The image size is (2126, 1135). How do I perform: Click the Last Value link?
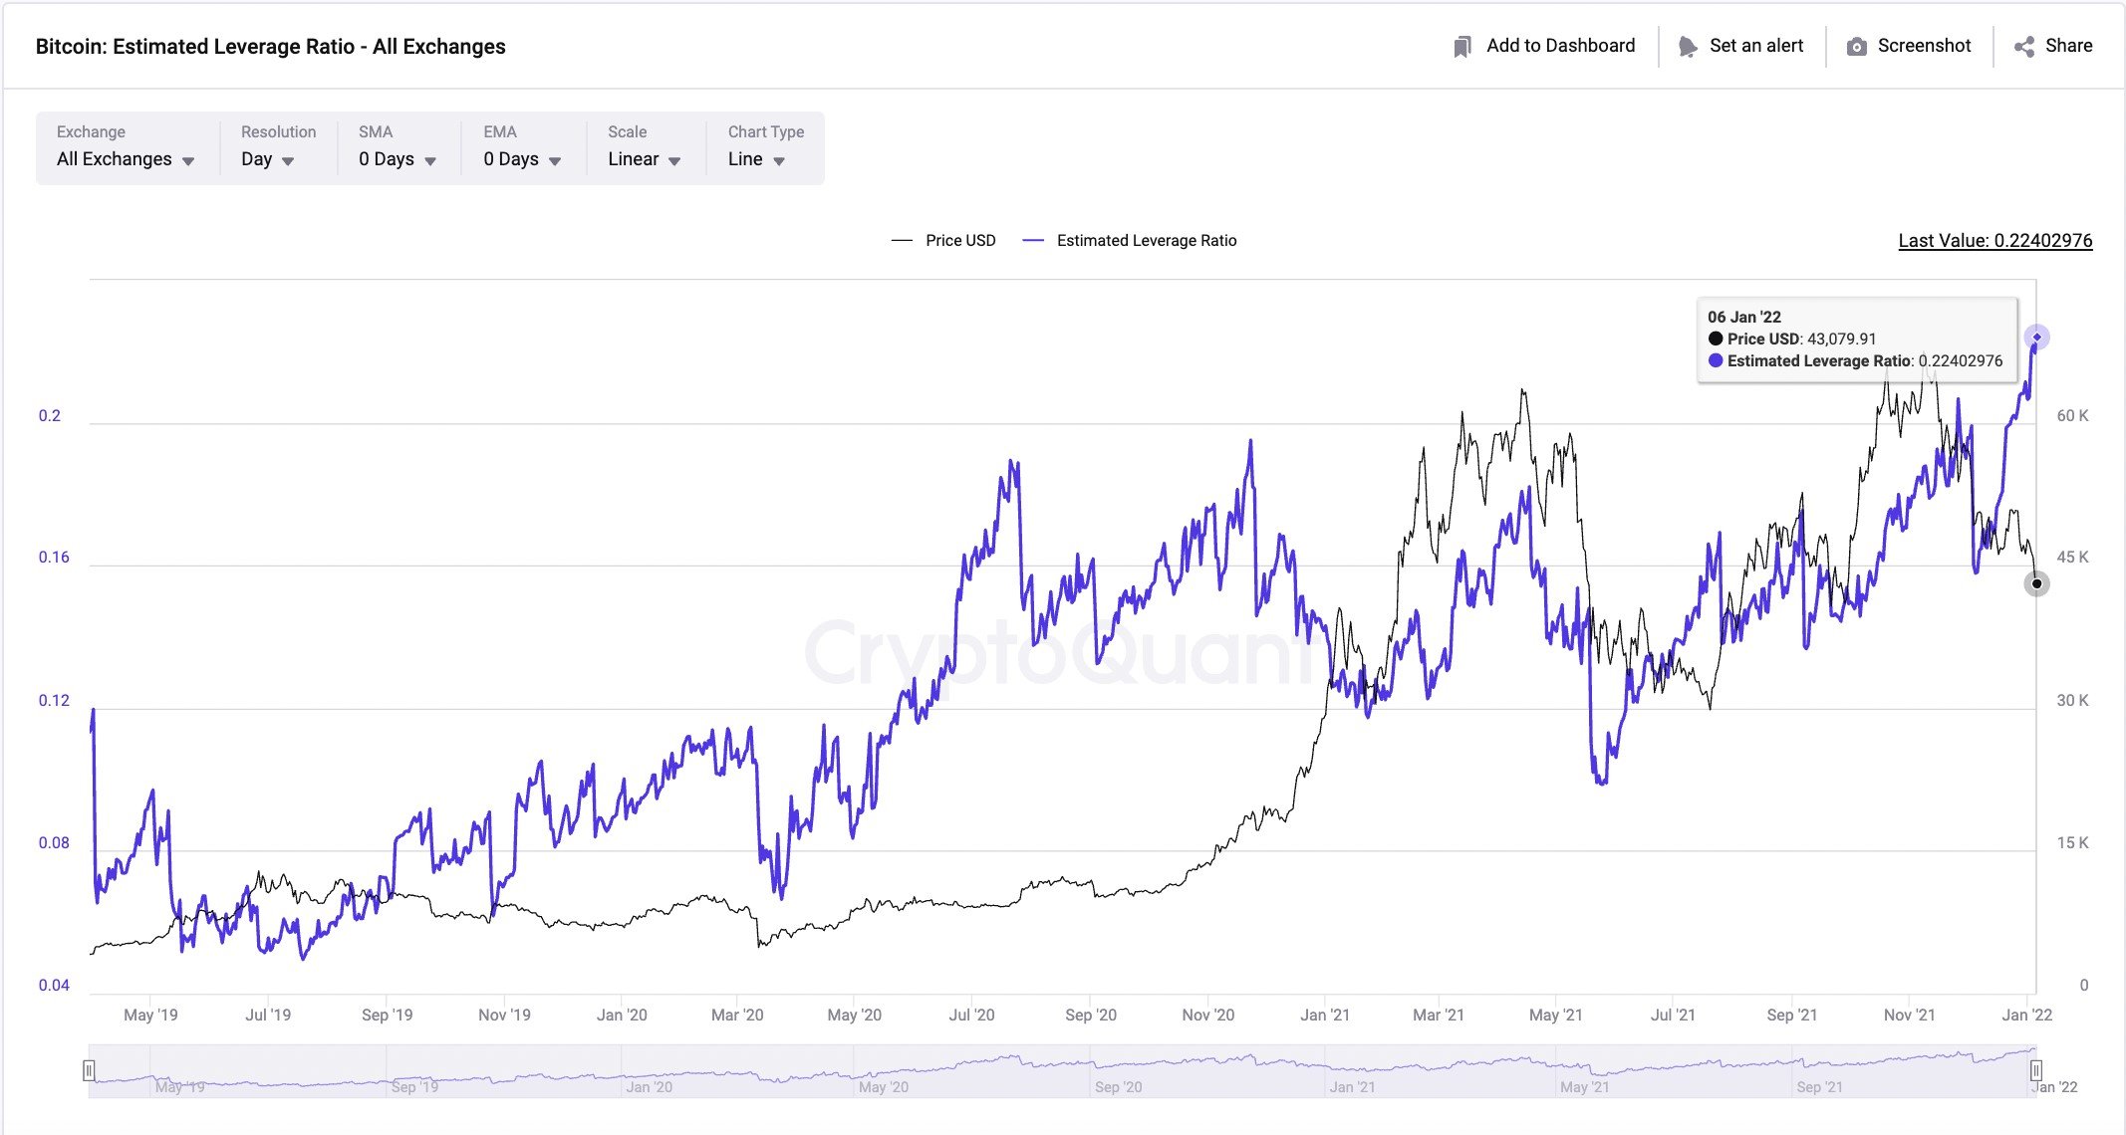pyautogui.click(x=1994, y=240)
